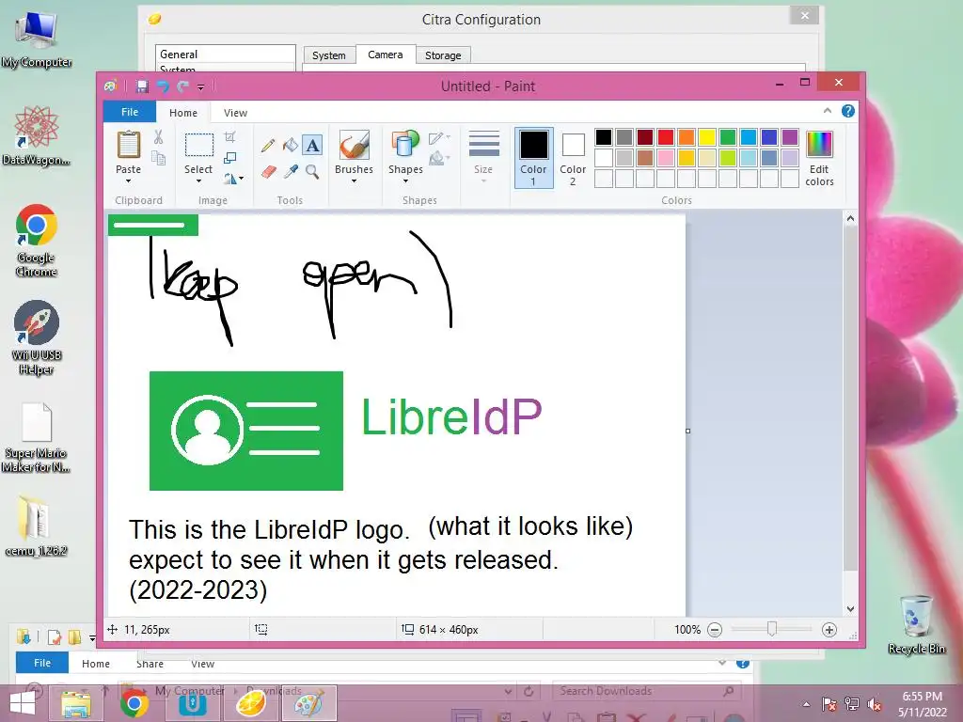Show hidden system tray icons arrow
Screen dimensions: 963x722
(806, 704)
